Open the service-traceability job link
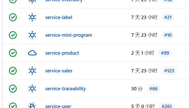This screenshot has width=189, height=108. [65, 89]
